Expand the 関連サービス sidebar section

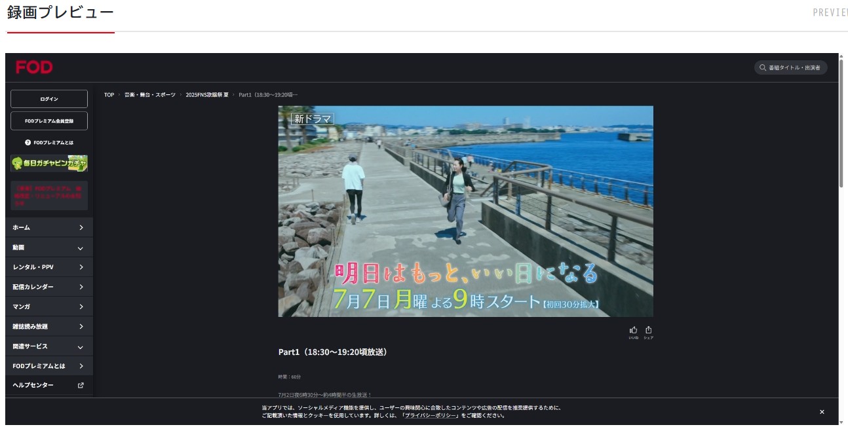tap(49, 346)
